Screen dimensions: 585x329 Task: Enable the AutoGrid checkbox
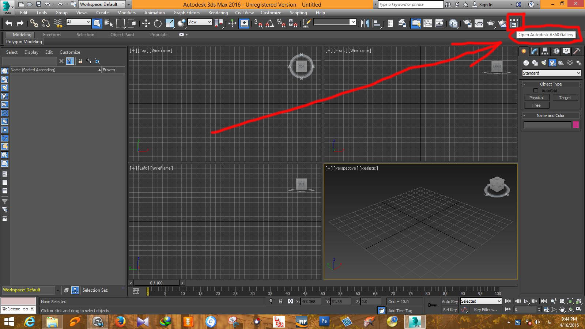tap(536, 90)
